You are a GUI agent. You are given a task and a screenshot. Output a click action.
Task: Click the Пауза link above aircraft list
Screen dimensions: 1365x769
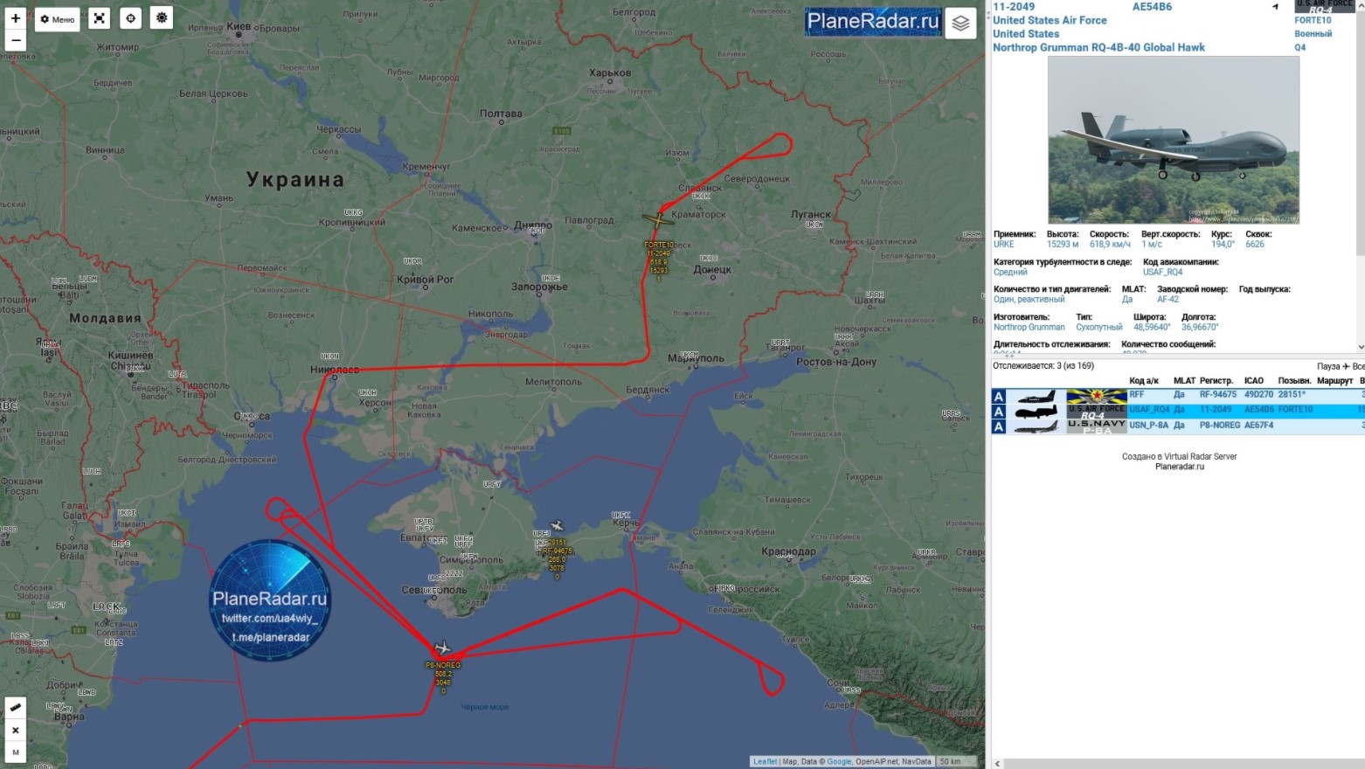[1327, 366]
